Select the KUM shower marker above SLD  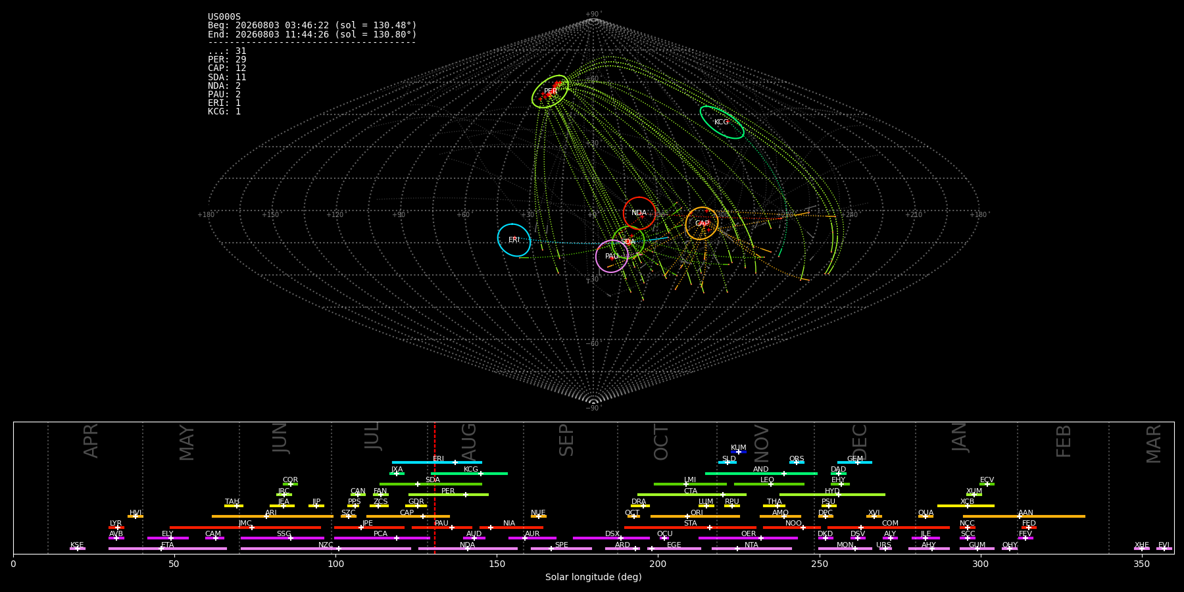tap(739, 452)
